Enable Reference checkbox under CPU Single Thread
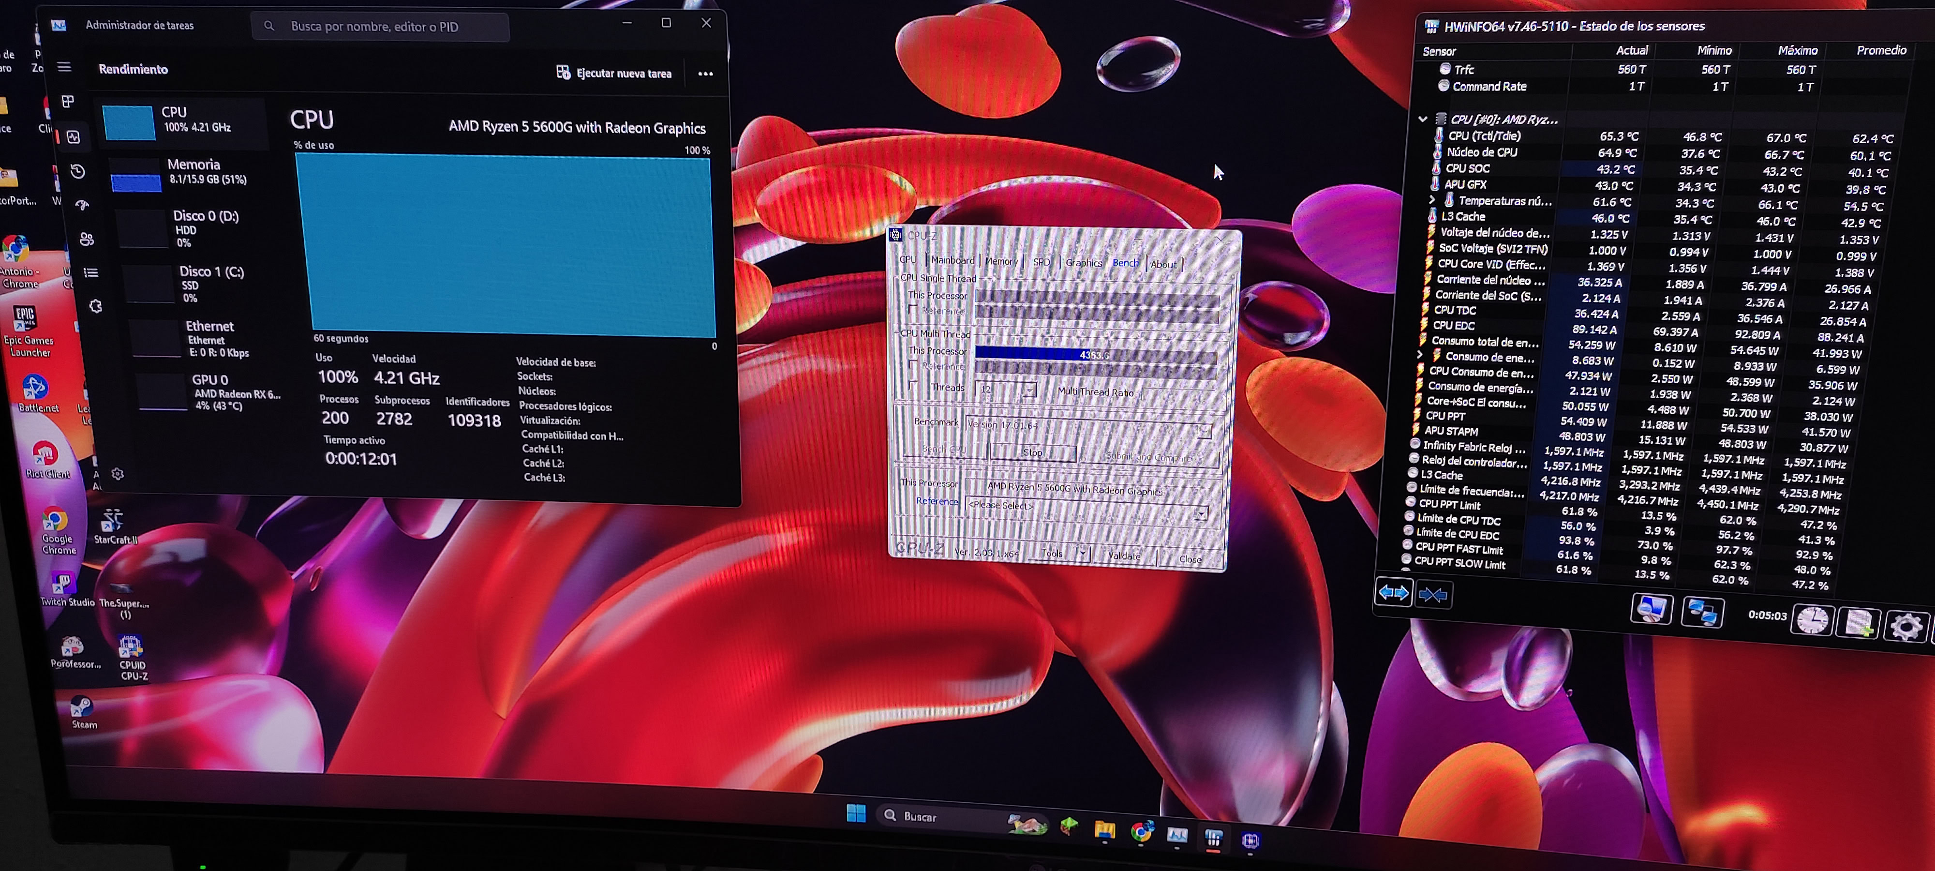Image resolution: width=1935 pixels, height=871 pixels. click(913, 310)
